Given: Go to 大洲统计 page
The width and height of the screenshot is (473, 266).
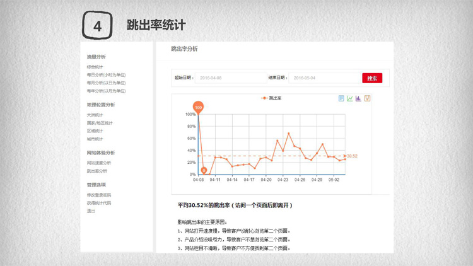Looking at the screenshot, I should (95, 115).
